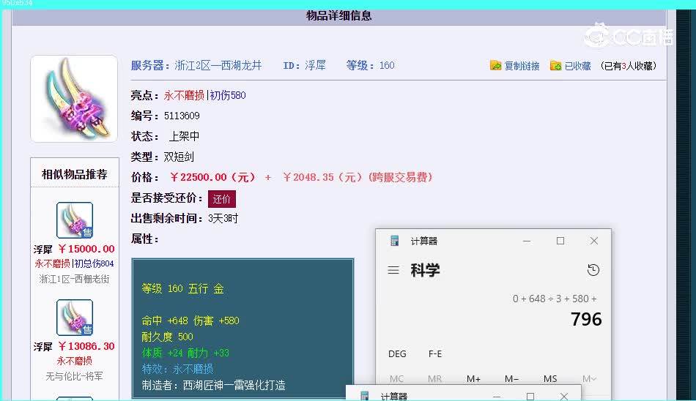
Task: Click the 初伤580 highlight text
Action: (228, 95)
